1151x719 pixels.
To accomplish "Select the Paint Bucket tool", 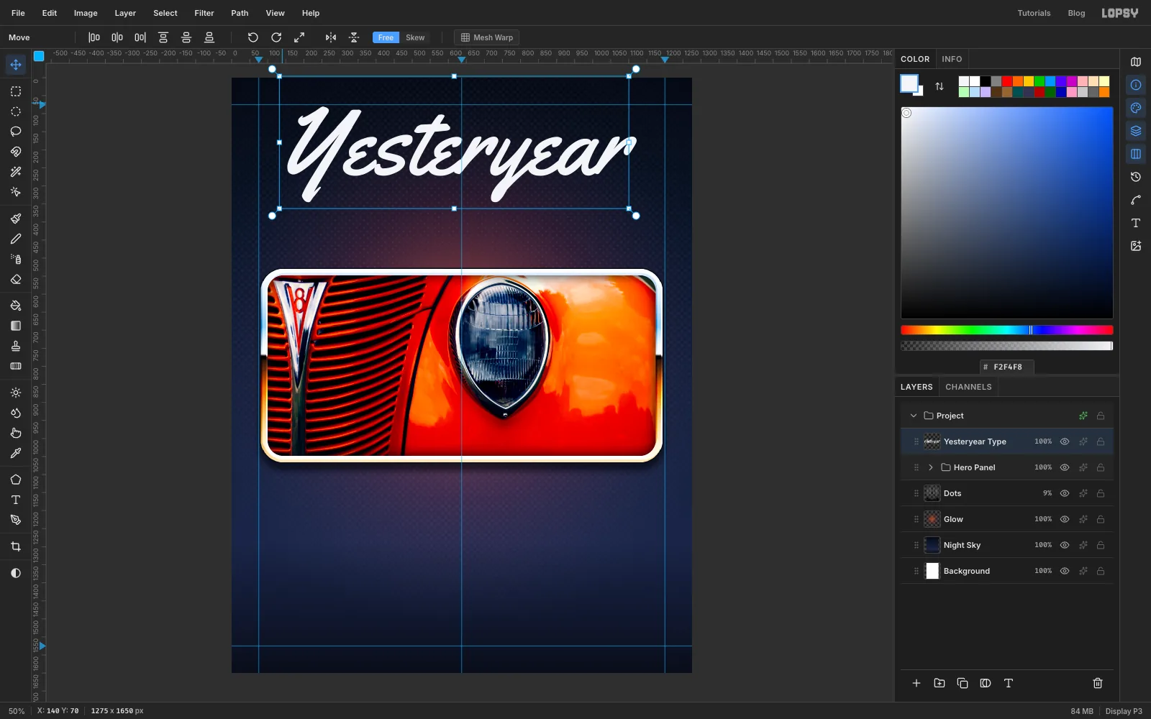I will [x=16, y=306].
